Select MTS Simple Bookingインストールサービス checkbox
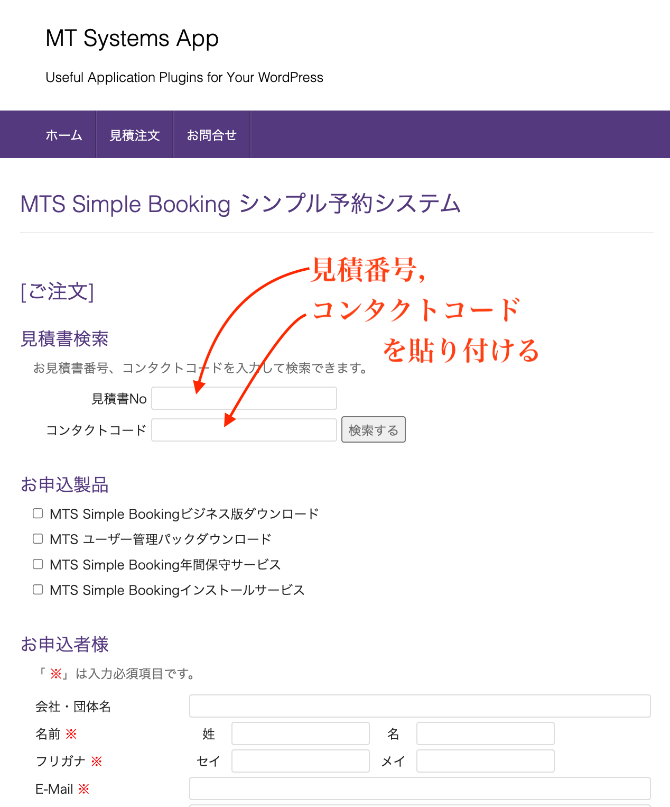Image resolution: width=670 pixels, height=807 pixels. point(38,590)
